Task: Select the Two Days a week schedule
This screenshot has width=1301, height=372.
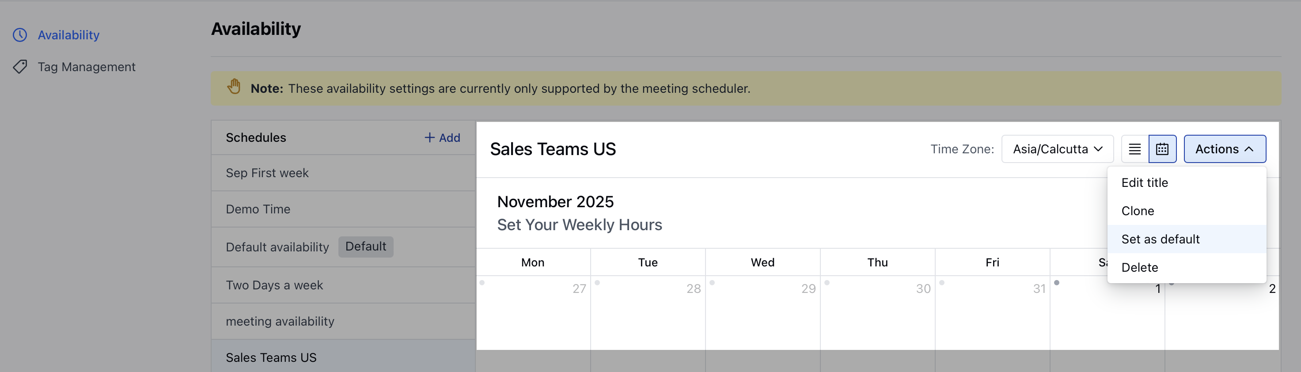Action: (274, 285)
